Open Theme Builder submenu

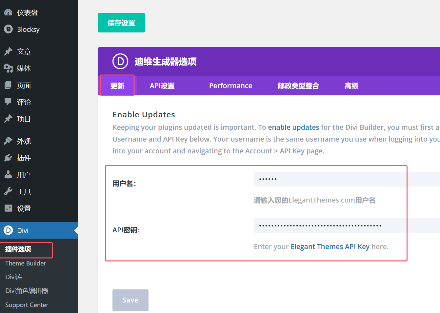click(x=26, y=263)
